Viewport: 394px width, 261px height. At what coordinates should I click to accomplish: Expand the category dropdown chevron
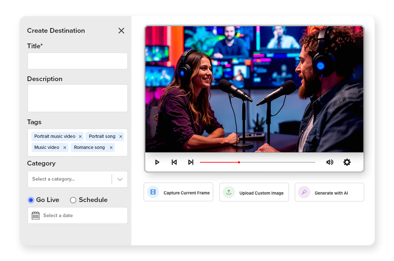120,180
